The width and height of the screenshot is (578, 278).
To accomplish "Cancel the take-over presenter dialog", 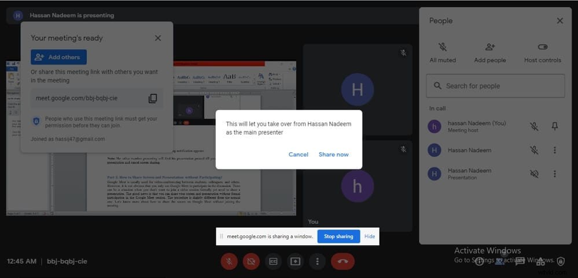I will 298,154.
